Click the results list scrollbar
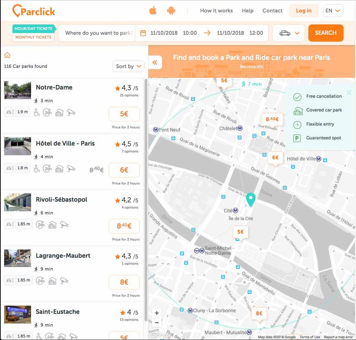 tap(146, 199)
